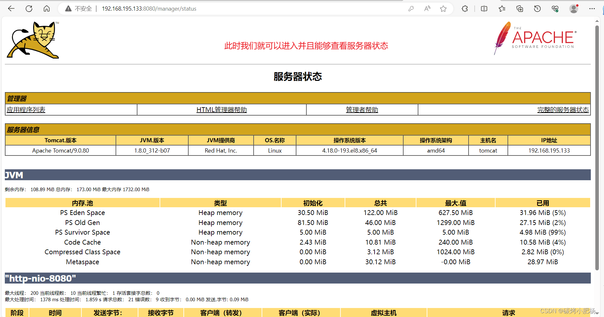
Task: Click the Metaspace row label
Action: 82,262
